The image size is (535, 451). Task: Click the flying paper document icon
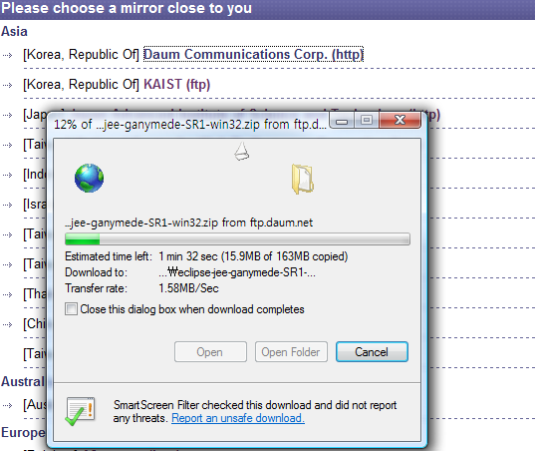click(x=241, y=151)
